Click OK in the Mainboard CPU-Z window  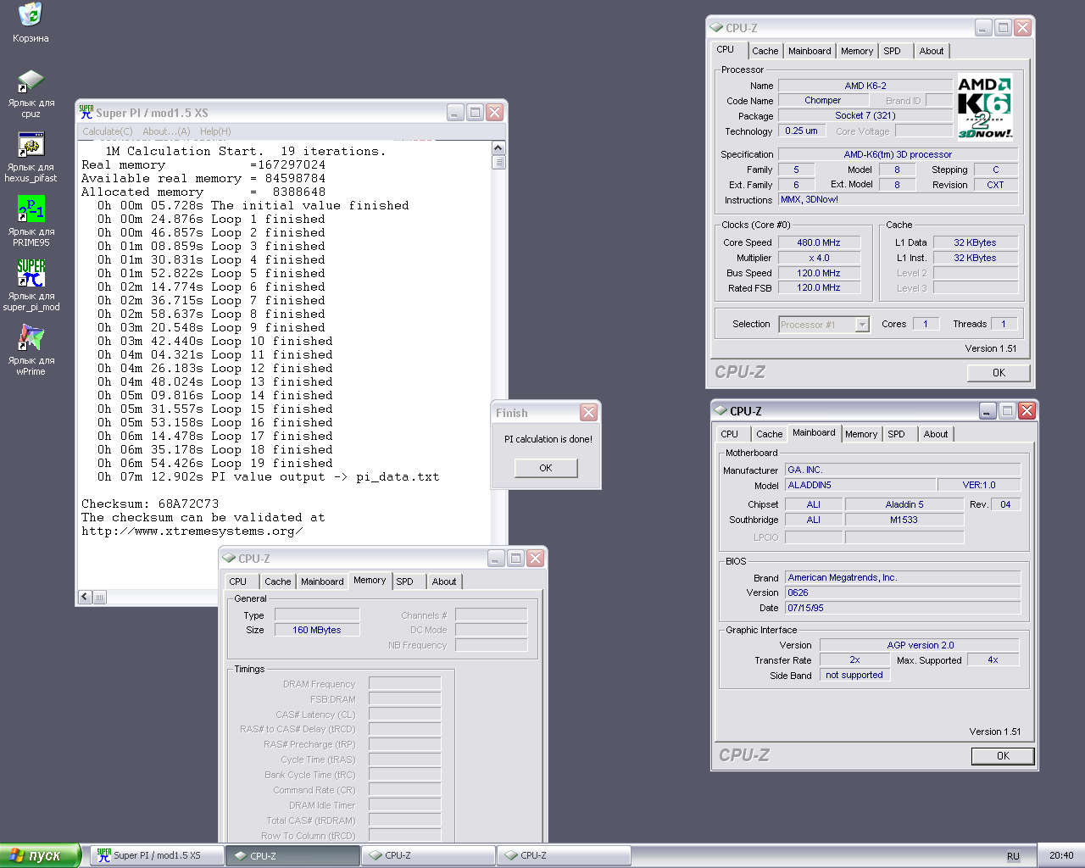click(x=1003, y=756)
